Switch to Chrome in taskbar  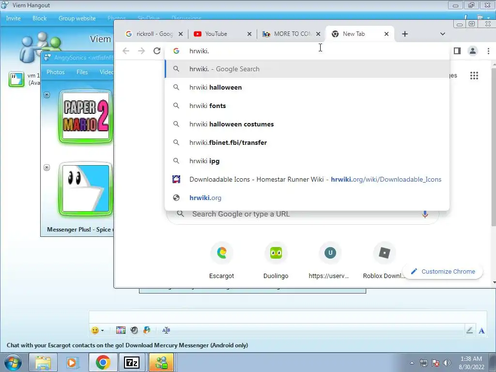click(103, 362)
